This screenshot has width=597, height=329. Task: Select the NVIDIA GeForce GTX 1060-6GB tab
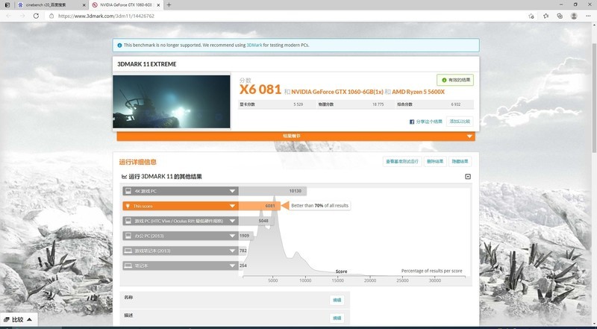coord(126,5)
